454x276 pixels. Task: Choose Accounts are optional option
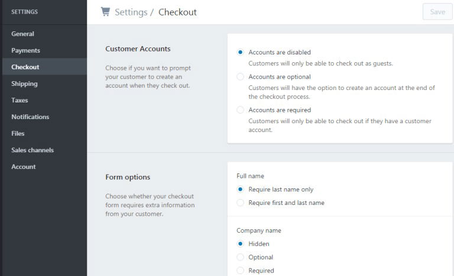tap(240, 76)
